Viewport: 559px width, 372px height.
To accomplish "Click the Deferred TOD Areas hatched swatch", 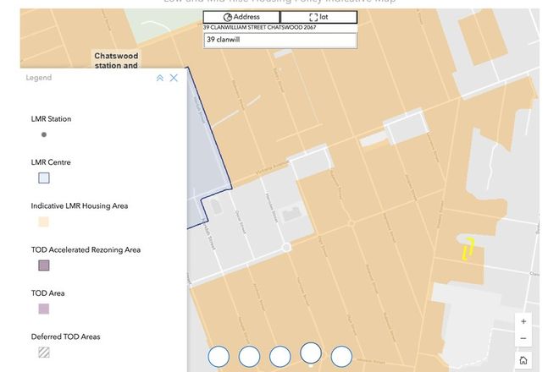I will click(x=44, y=353).
